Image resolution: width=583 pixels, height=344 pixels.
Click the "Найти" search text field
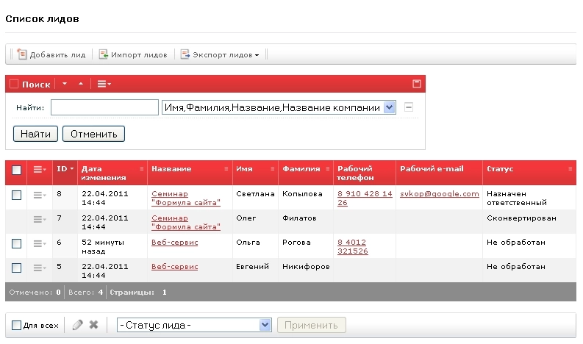[104, 108]
